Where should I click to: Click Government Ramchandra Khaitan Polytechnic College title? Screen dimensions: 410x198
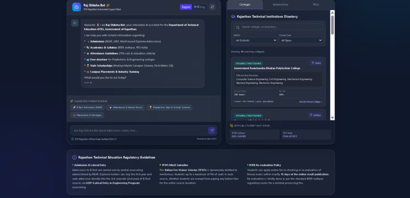pyautogui.click(x=267, y=69)
